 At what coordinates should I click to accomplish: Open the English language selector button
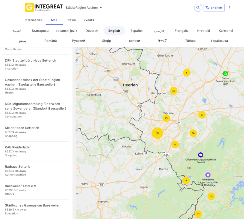click(x=214, y=8)
